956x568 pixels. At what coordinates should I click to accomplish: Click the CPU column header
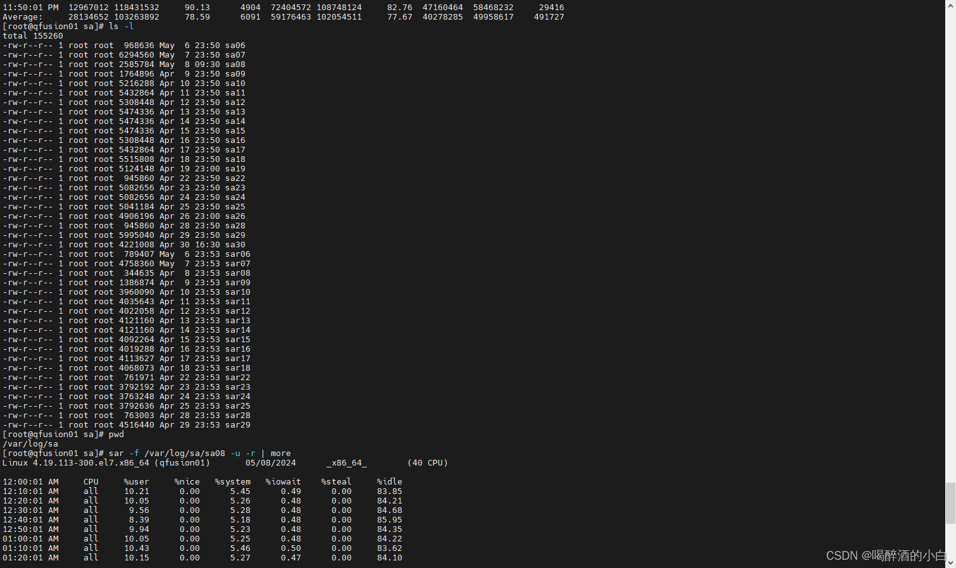coord(90,481)
